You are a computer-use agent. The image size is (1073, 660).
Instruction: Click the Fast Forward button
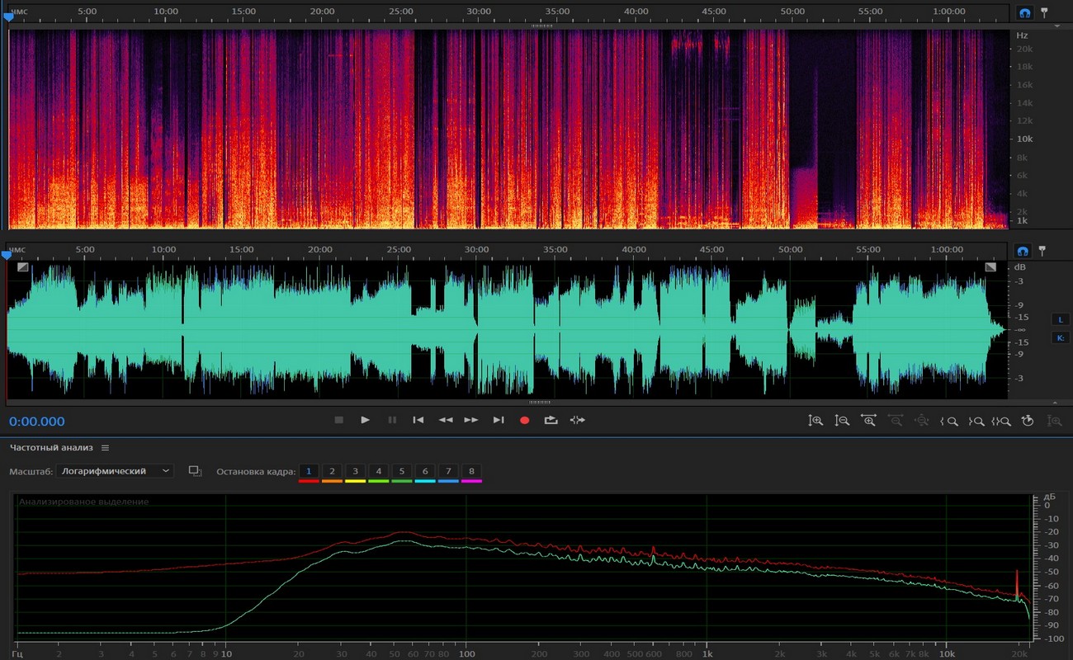pos(471,420)
